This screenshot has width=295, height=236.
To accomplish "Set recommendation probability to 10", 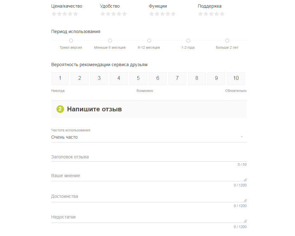I will [x=236, y=78].
